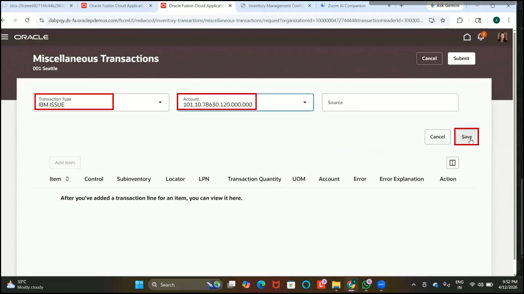Open new browser tab with plus
The height and width of the screenshot is (294, 524).
pos(401,5)
